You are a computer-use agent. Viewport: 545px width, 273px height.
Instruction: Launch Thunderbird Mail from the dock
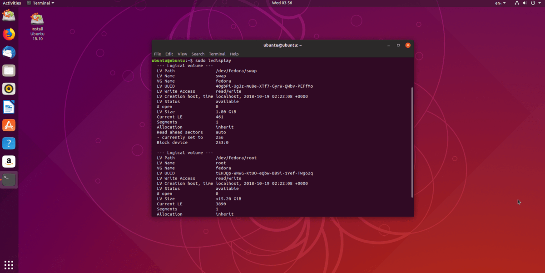point(9,52)
